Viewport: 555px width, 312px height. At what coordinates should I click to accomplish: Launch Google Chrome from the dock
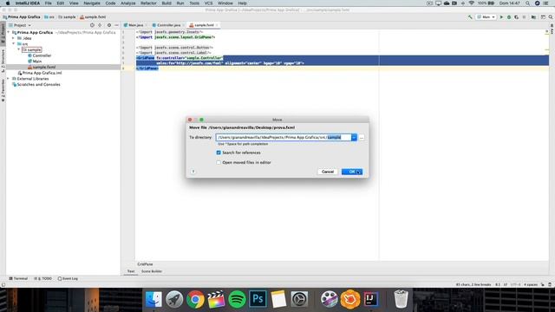(195, 299)
